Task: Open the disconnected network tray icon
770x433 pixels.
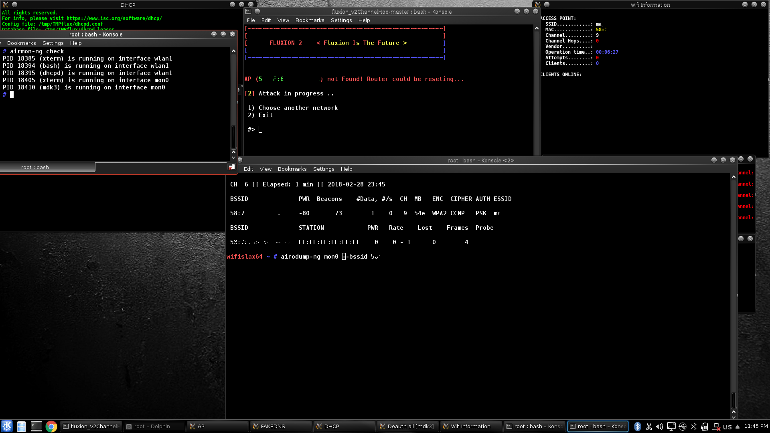Action: pyautogui.click(x=716, y=427)
